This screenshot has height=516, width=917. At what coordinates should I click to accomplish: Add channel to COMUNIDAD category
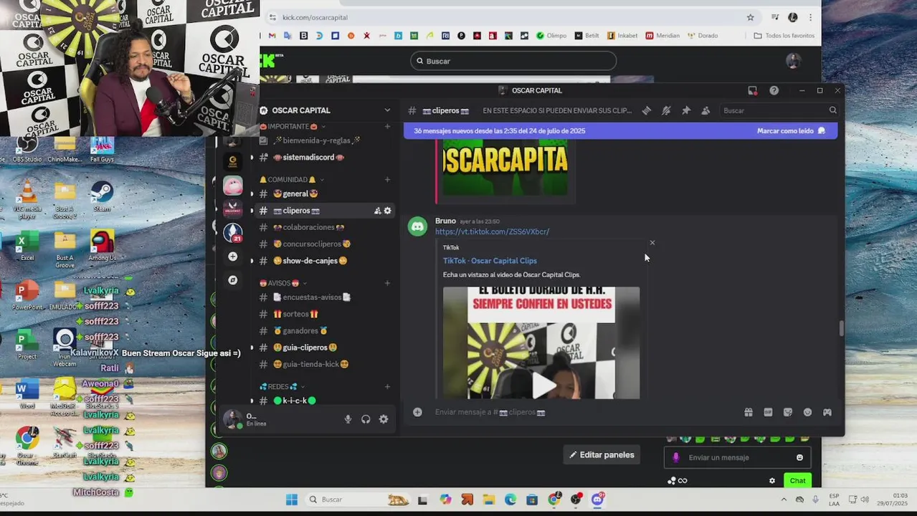[x=387, y=179]
